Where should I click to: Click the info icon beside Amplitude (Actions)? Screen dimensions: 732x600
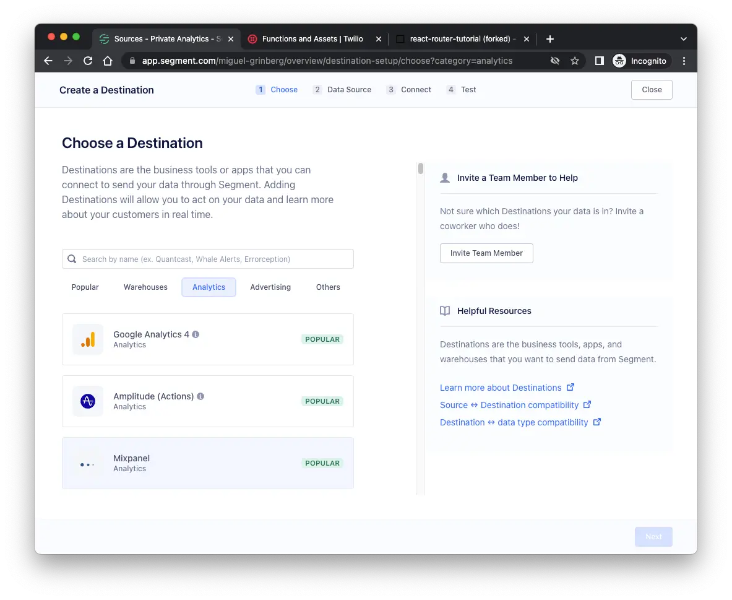tap(200, 396)
